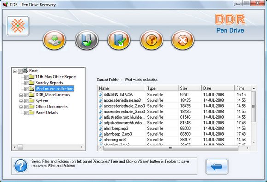Click the tree panel scroll left arrow
Image resolution: width=267 pixels, height=182 pixels.
[14, 147]
